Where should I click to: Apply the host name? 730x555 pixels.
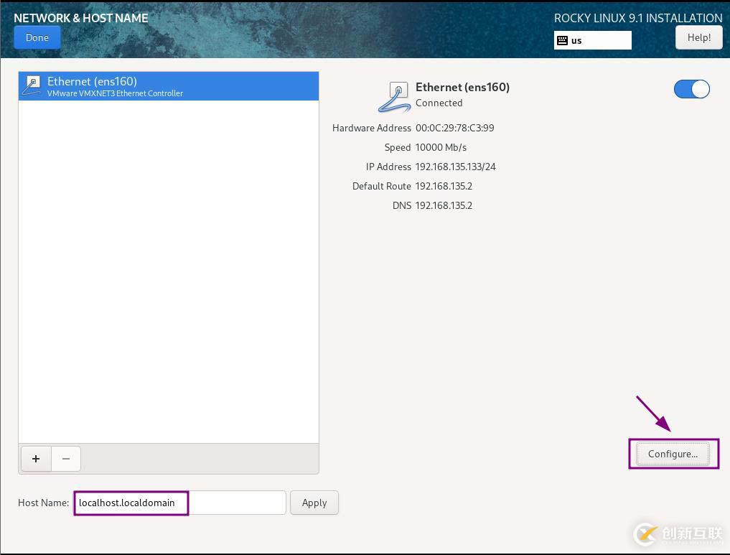coord(314,503)
